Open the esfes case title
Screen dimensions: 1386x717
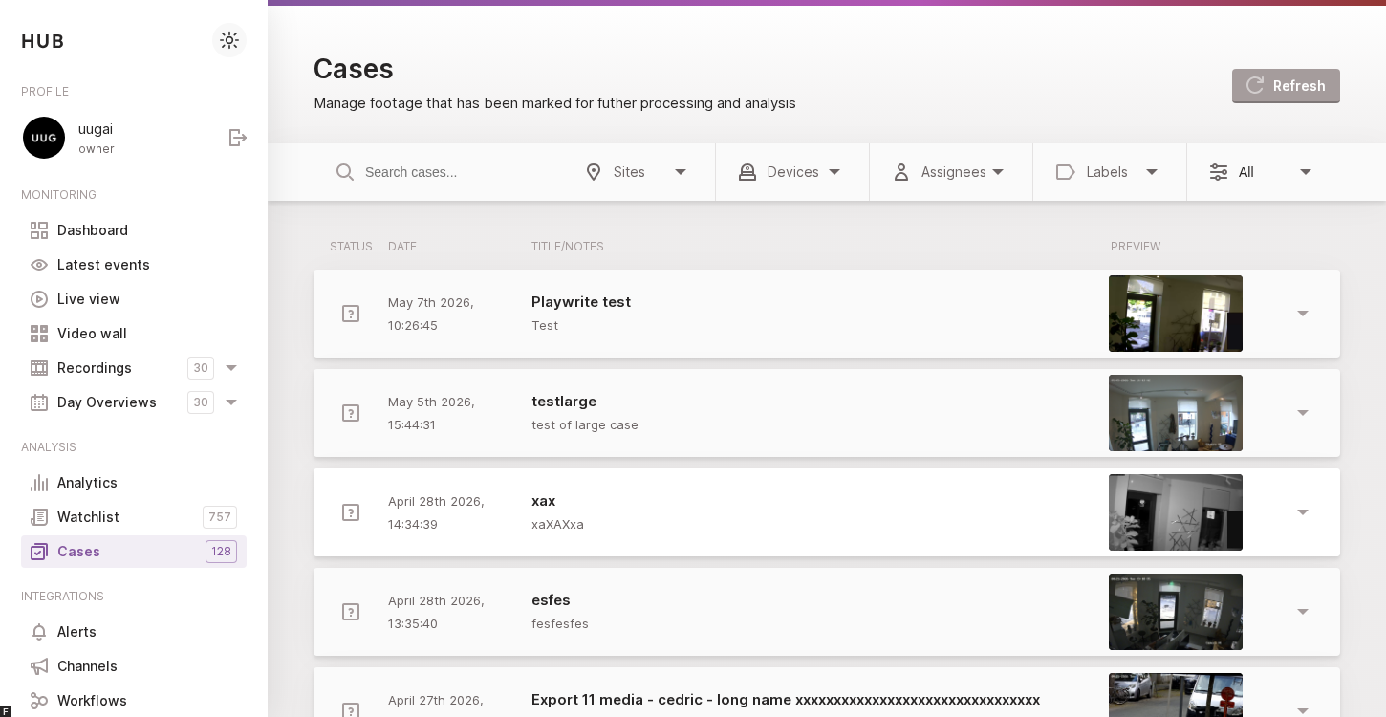(x=551, y=600)
